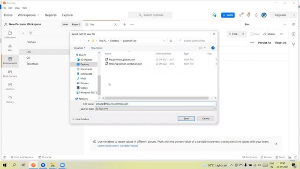Click the info icon on right sidebar
The height and width of the screenshot is (169, 300).
293,34
